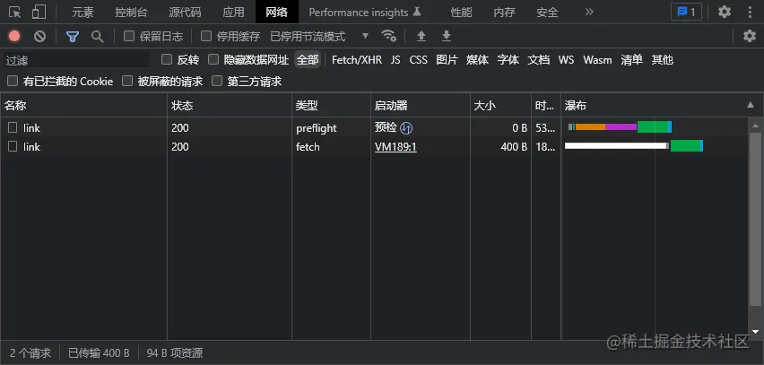Import HAR file upload arrow icon
The width and height of the screenshot is (764, 365).
(421, 36)
